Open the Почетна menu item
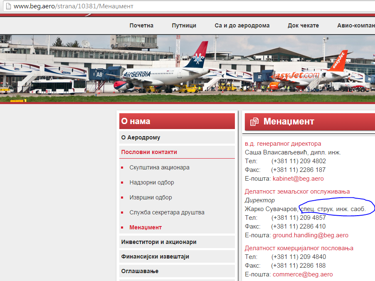The image size is (375, 281). click(141, 25)
